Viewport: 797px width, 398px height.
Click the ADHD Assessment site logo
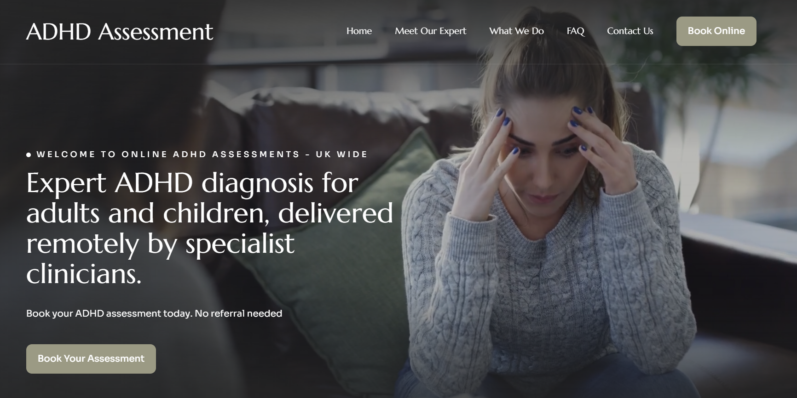click(x=120, y=32)
